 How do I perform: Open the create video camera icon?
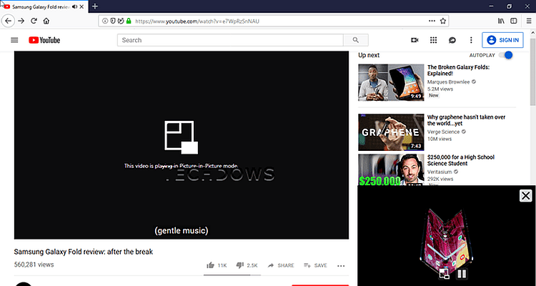pyautogui.click(x=414, y=41)
